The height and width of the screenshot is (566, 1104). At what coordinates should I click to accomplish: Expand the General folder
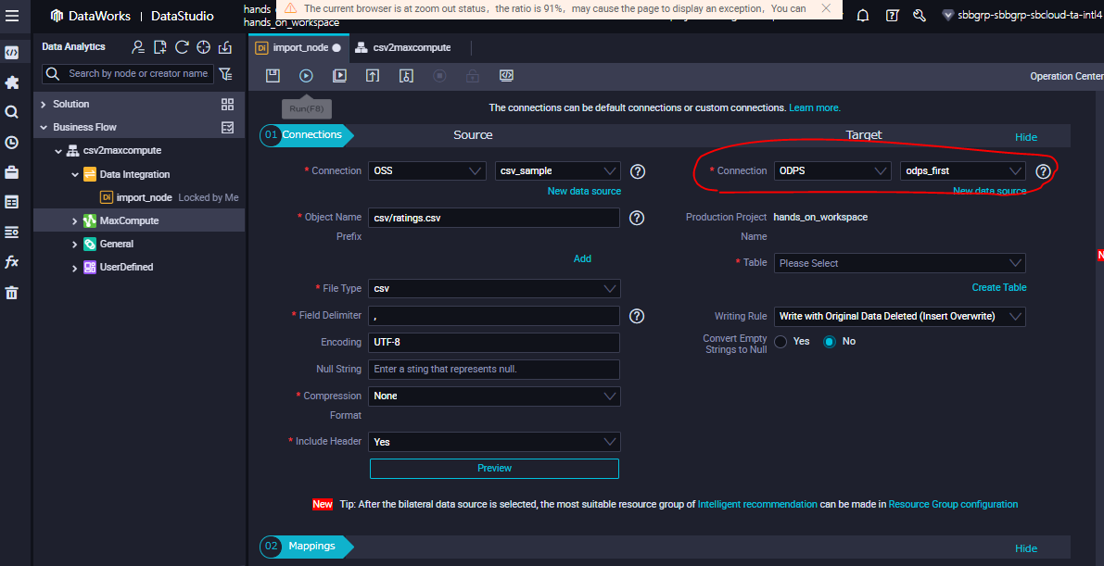coord(75,245)
